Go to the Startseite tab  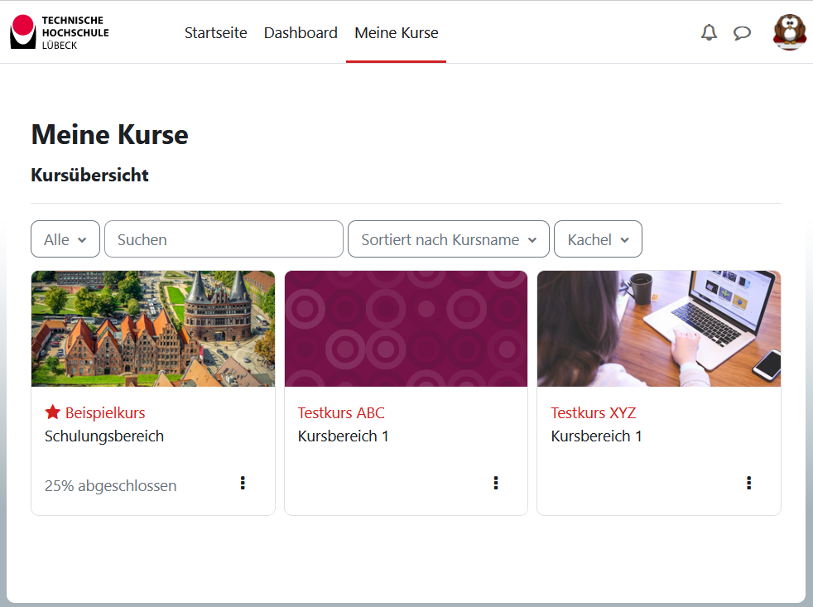click(216, 32)
